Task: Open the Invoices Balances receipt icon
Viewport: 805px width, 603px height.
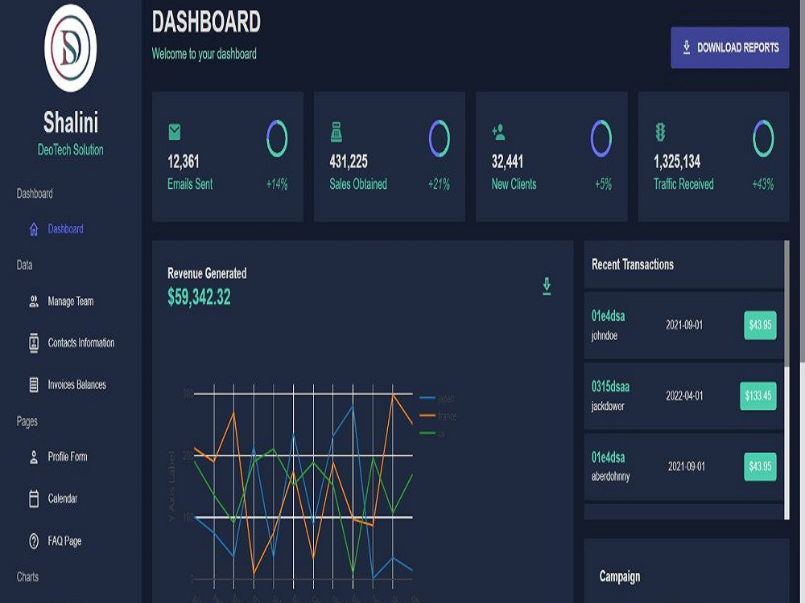Action: point(33,384)
